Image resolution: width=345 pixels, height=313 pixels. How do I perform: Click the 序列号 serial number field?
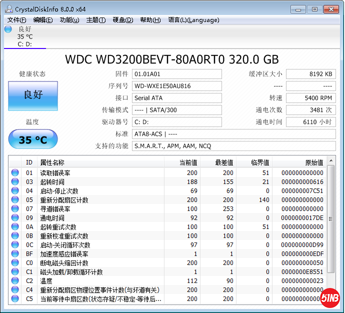click(x=176, y=86)
